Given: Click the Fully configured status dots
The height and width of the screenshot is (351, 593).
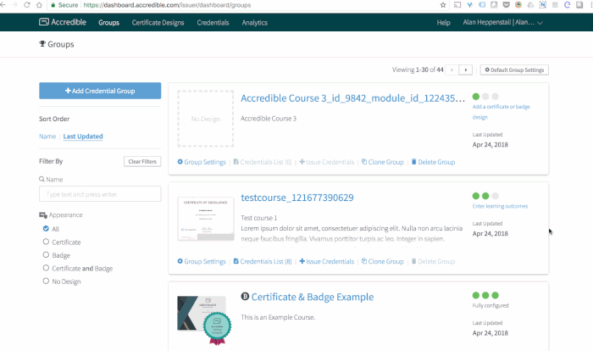Looking at the screenshot, I should (x=485, y=295).
